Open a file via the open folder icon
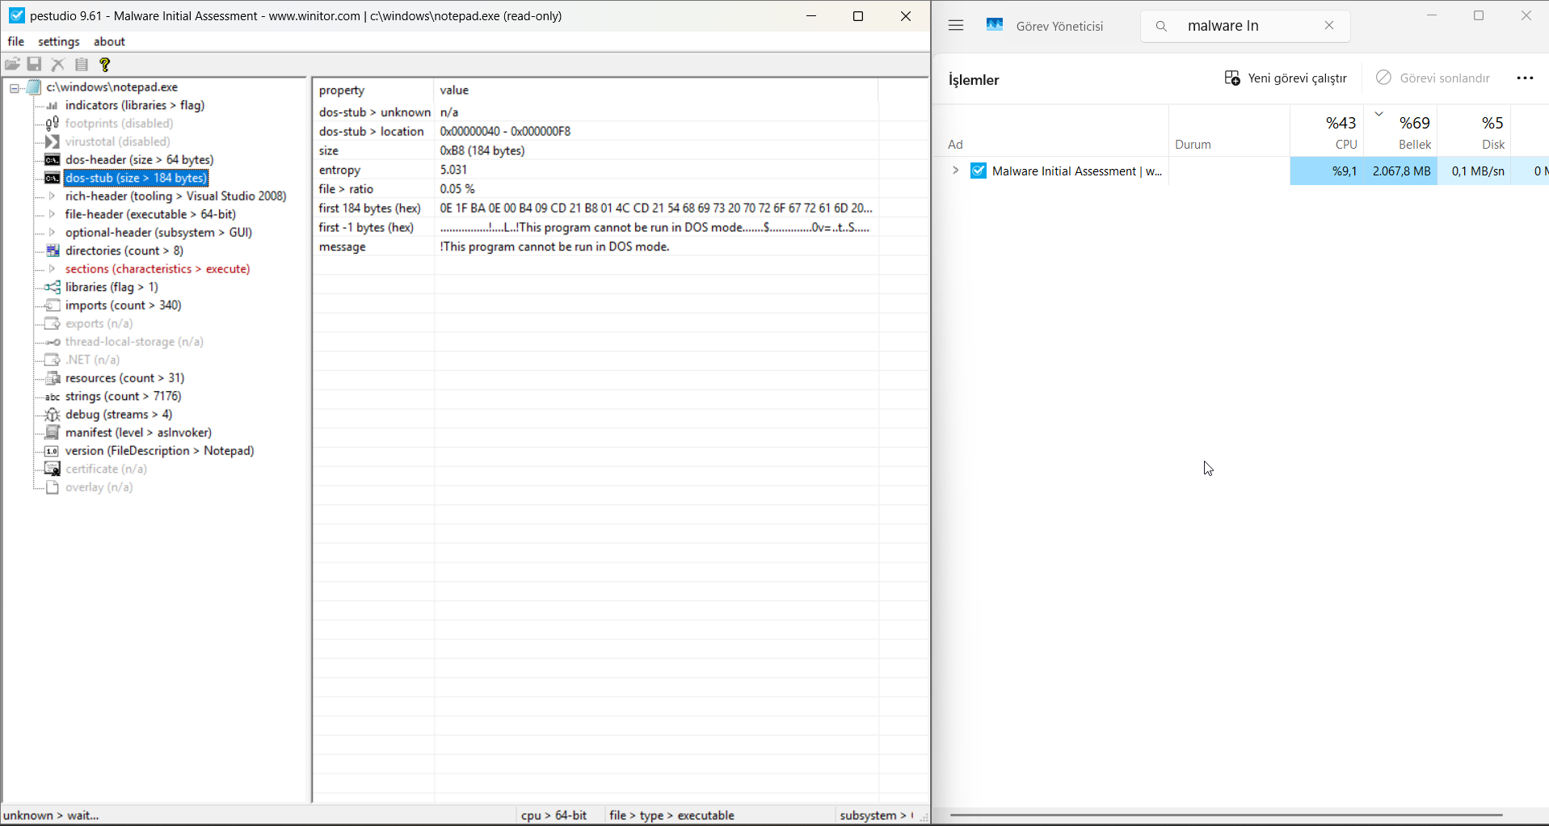 tap(13, 64)
